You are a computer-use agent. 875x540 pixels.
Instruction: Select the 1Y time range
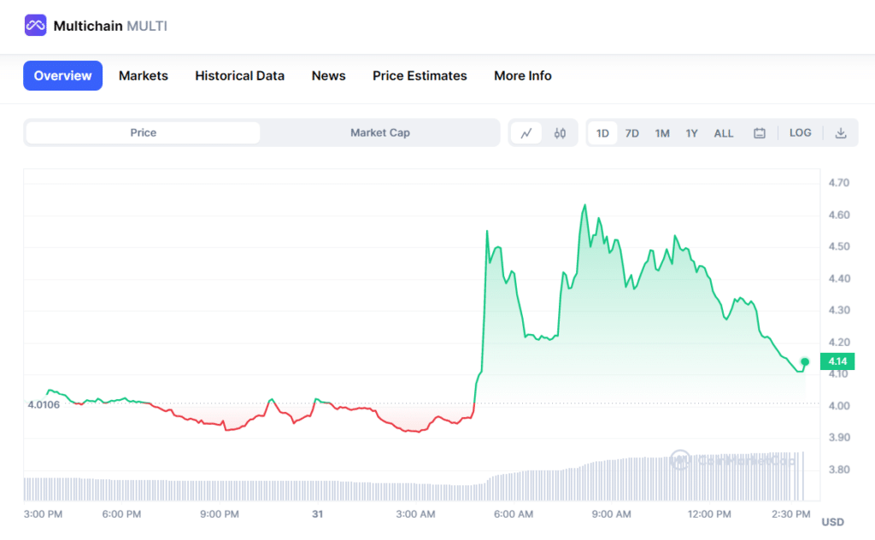[692, 133]
